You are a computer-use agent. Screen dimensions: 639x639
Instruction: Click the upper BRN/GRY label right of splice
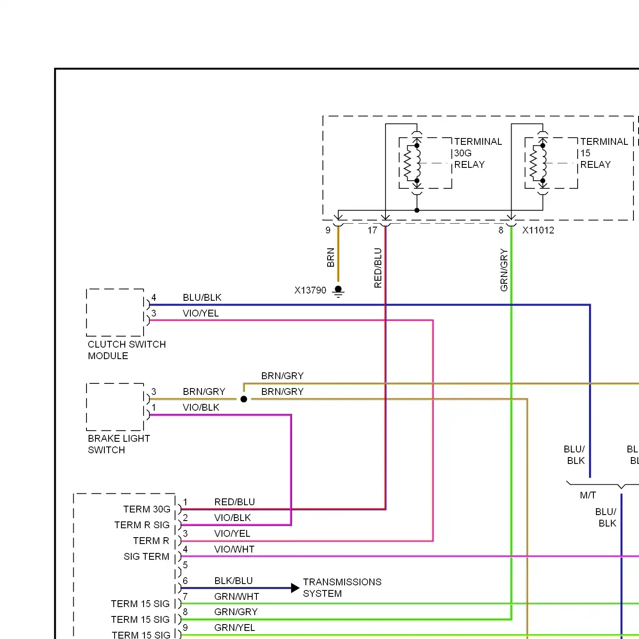pyautogui.click(x=282, y=376)
